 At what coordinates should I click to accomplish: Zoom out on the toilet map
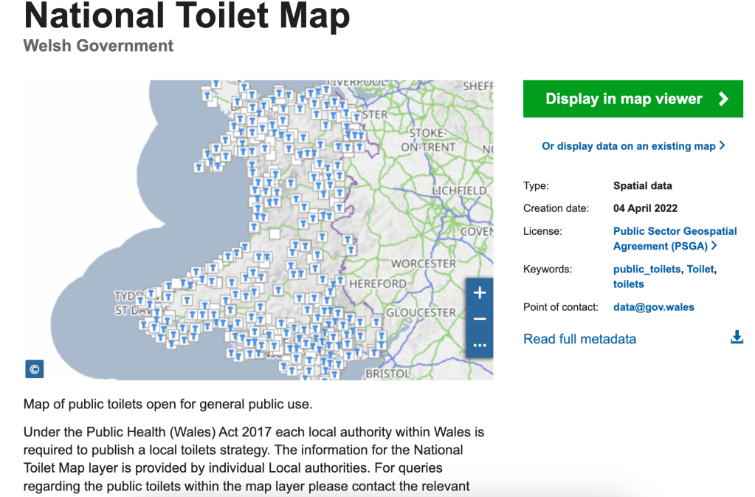480,319
